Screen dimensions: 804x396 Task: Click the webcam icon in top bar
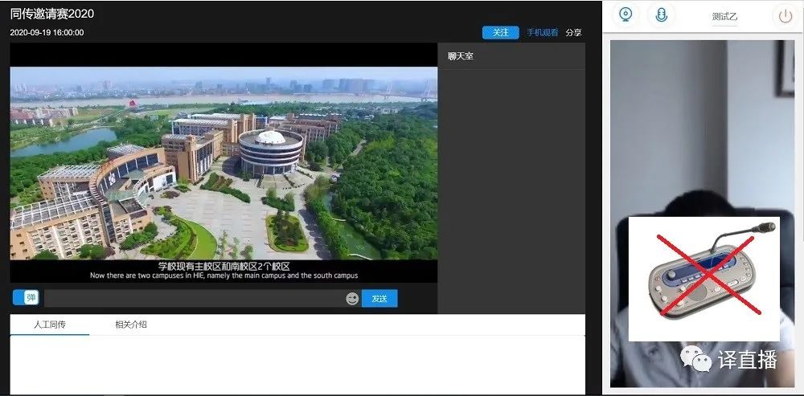626,14
